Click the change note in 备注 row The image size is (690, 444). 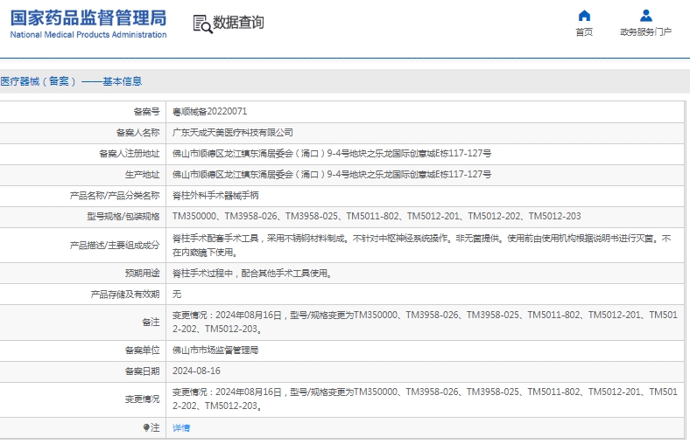pyautogui.click(x=425, y=323)
